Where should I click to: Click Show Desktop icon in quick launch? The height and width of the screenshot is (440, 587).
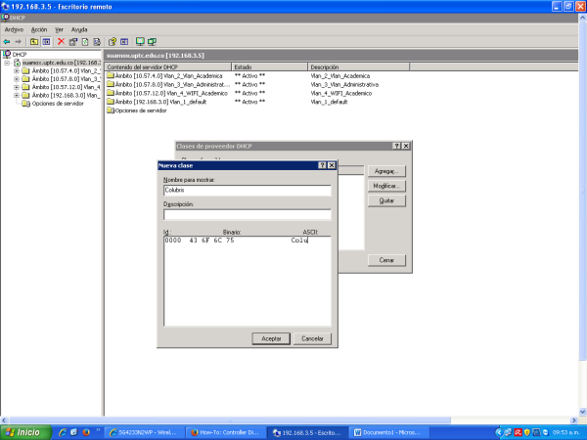coord(73,432)
